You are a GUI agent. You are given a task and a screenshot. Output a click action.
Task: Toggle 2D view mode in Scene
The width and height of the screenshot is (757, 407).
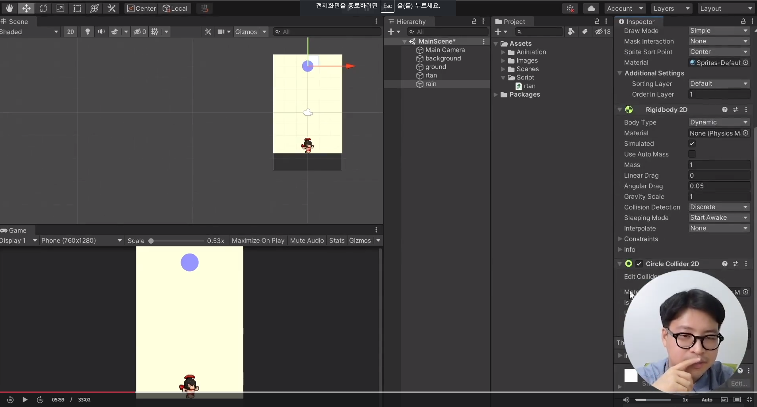(x=70, y=32)
